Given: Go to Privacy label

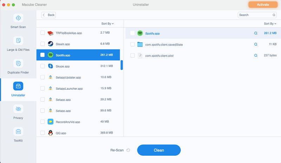Looking at the screenshot, I should point(18,118).
